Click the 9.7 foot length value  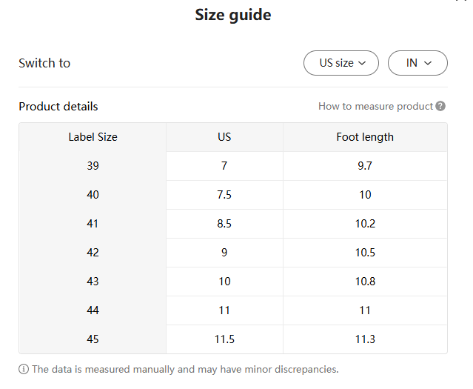(x=365, y=166)
